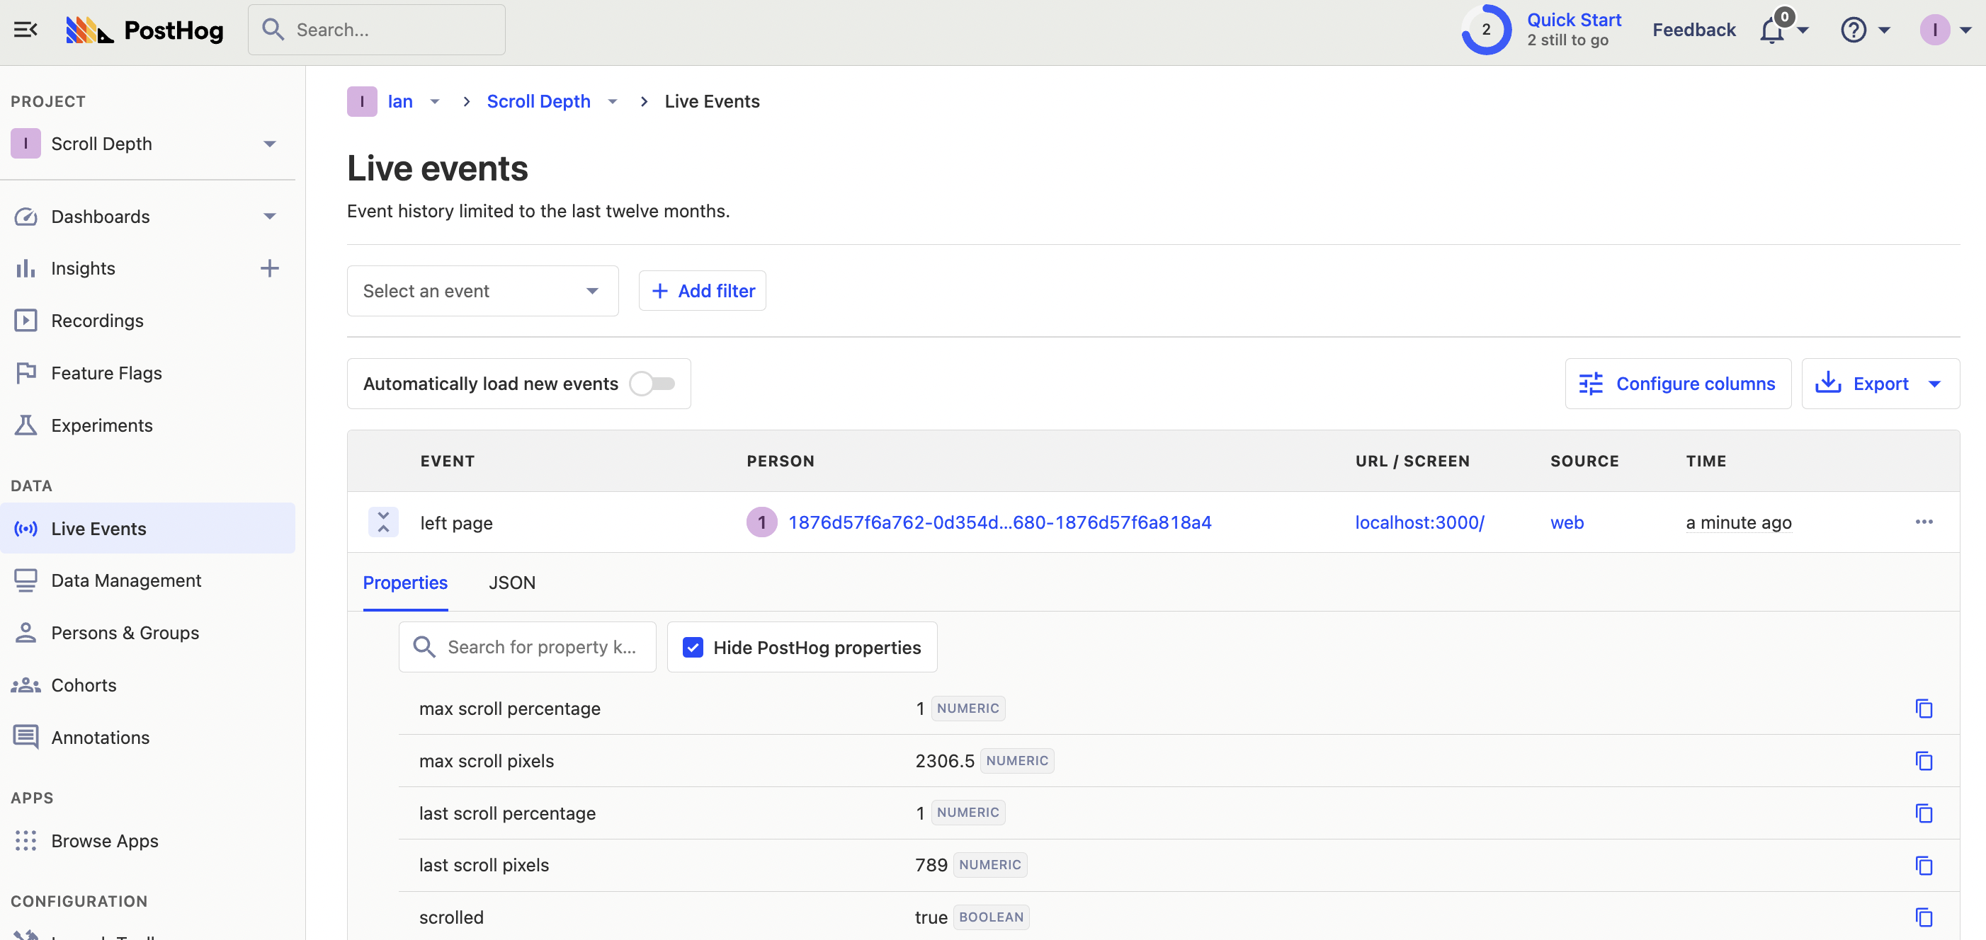The height and width of the screenshot is (940, 1986).
Task: Go to Feature Flags in sidebar
Action: pyautogui.click(x=106, y=373)
